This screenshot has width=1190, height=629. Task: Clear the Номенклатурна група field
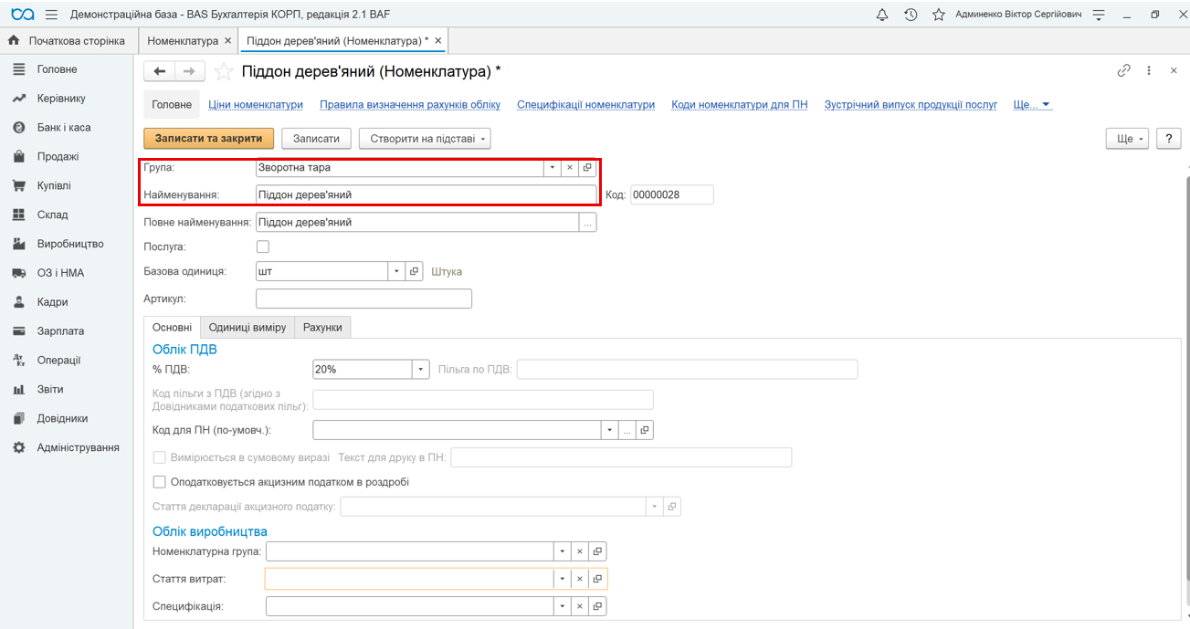pos(580,551)
